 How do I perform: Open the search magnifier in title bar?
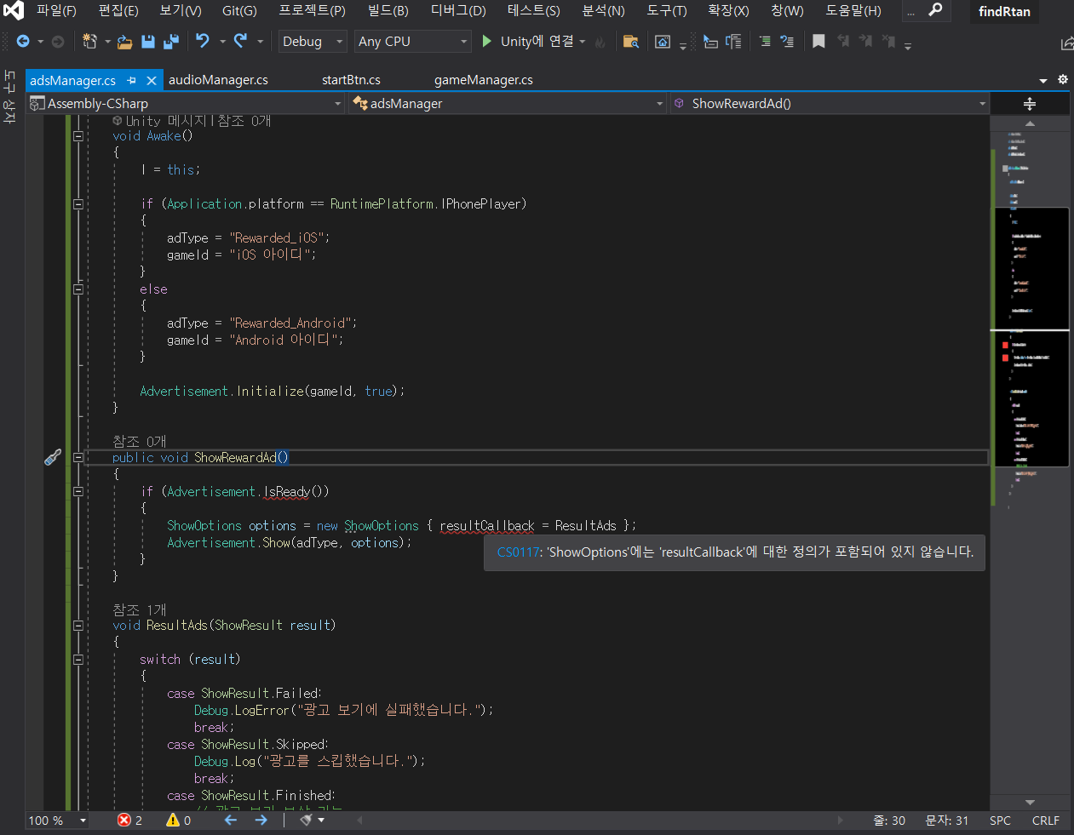tap(935, 10)
